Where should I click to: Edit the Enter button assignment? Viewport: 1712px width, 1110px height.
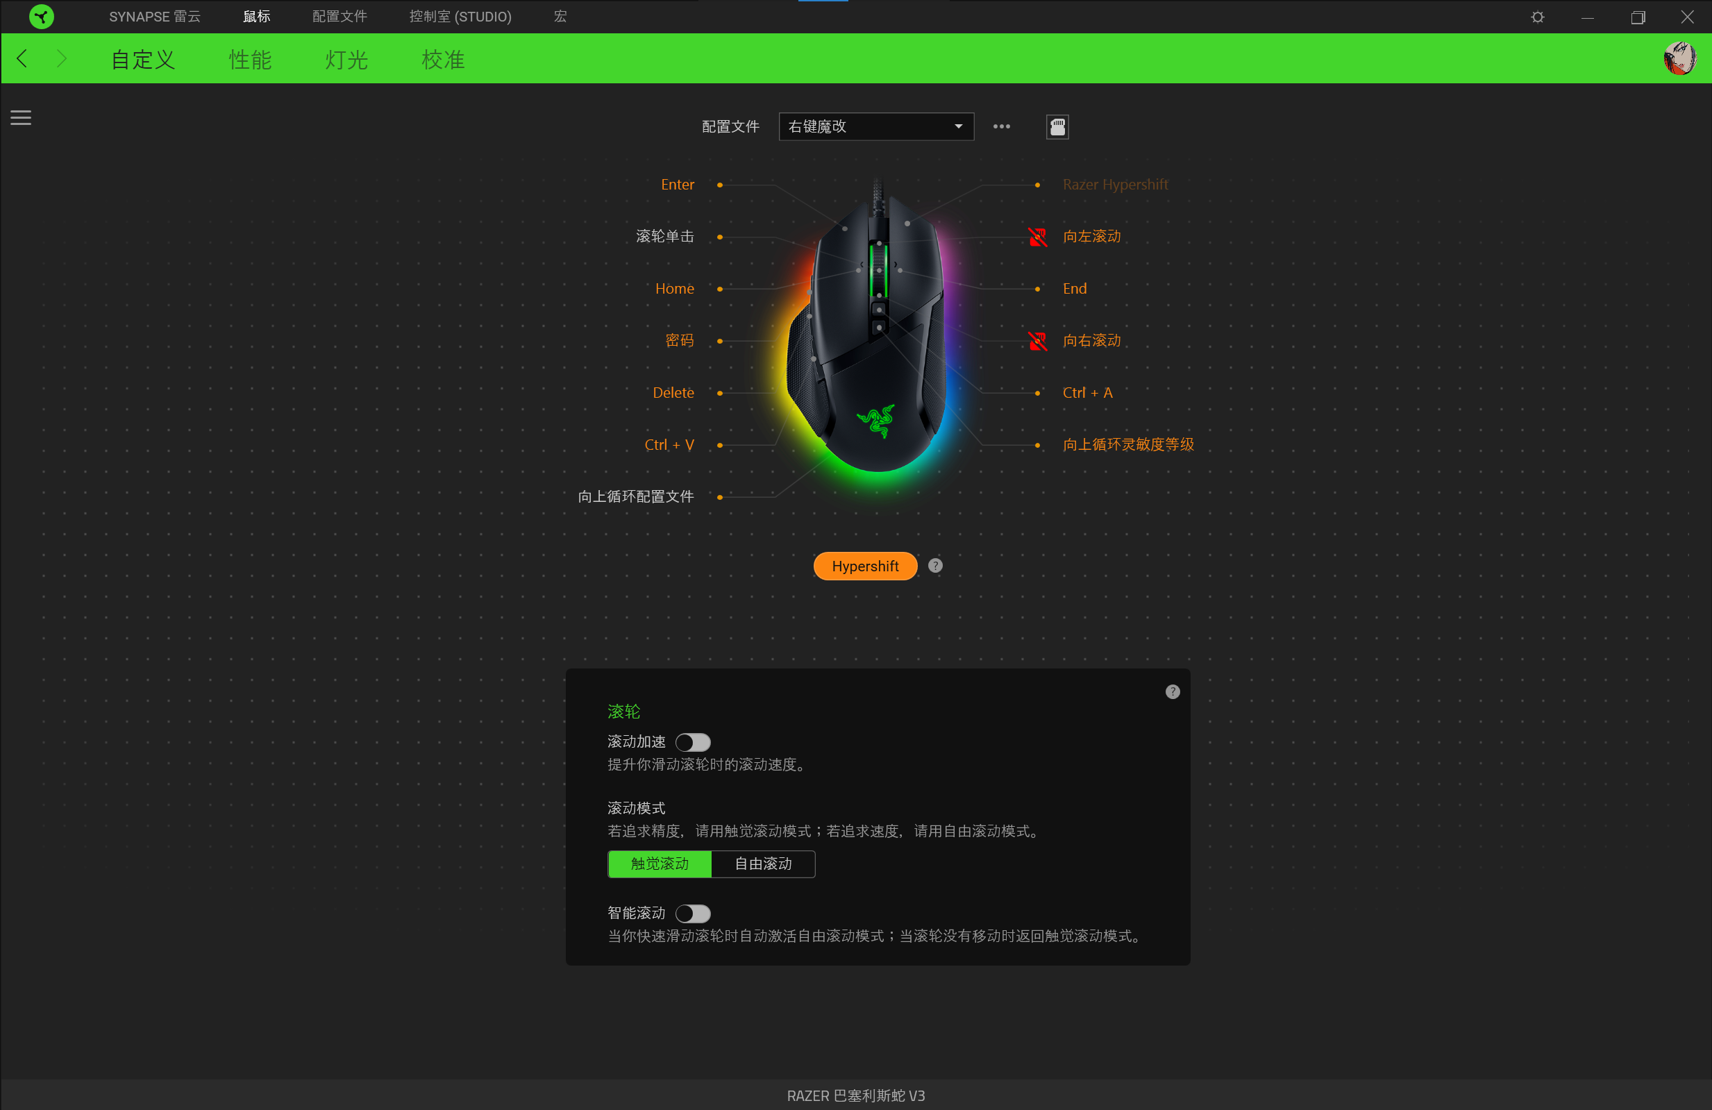[677, 185]
